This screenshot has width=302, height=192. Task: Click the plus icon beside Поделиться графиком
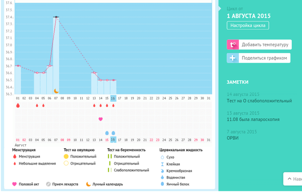click(x=233, y=58)
